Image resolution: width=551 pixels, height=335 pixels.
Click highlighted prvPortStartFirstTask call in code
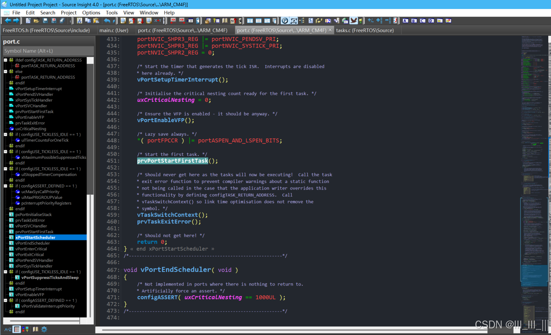pyautogui.click(x=173, y=161)
